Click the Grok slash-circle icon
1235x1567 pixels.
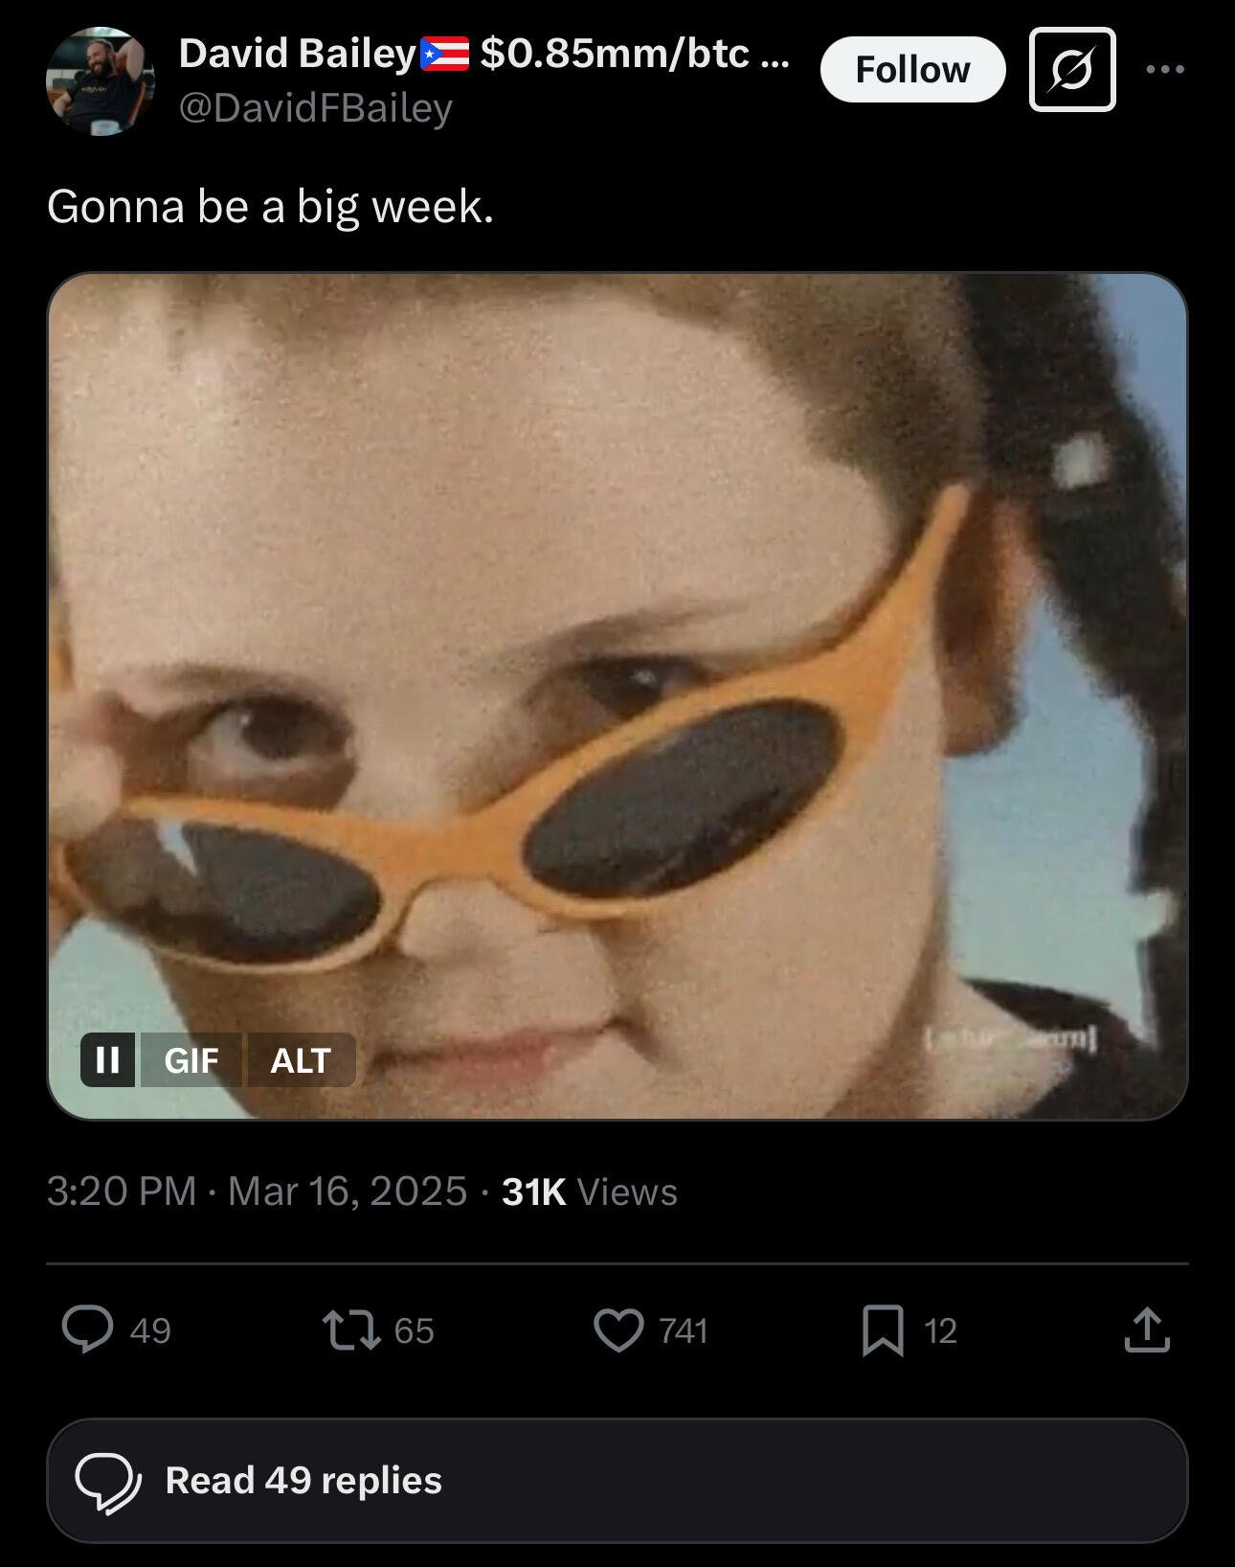click(1072, 70)
